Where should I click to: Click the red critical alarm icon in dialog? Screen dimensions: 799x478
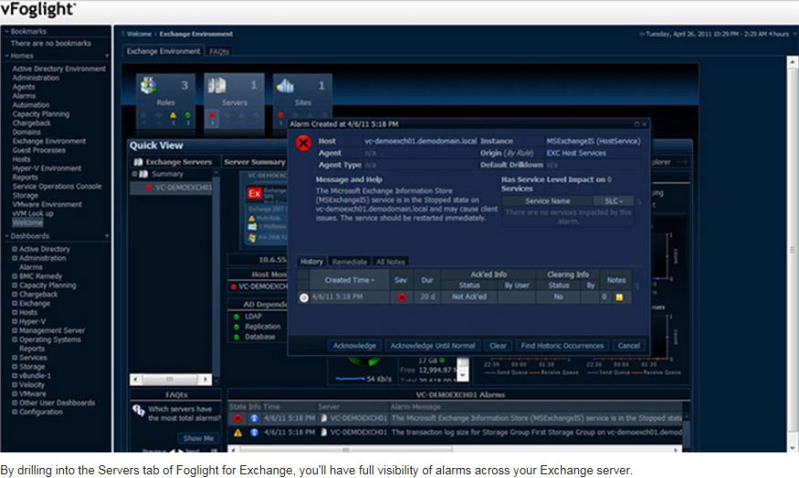(303, 143)
